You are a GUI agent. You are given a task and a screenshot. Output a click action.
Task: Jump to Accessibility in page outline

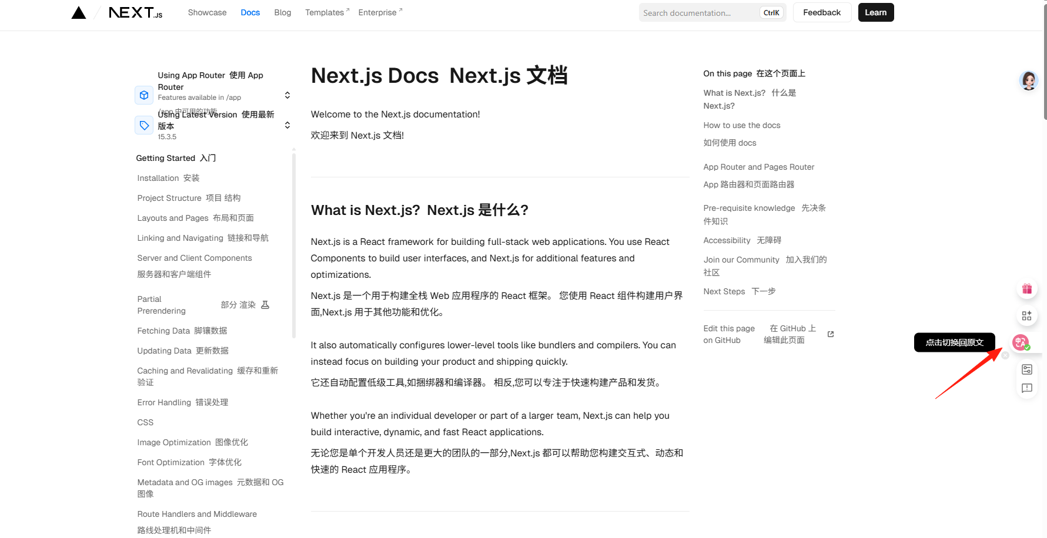click(x=742, y=240)
